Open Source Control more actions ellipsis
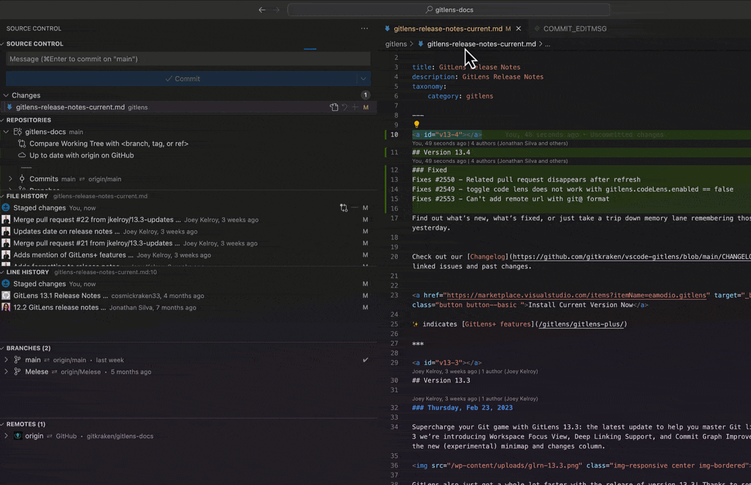This screenshot has height=485, width=751. 364,28
